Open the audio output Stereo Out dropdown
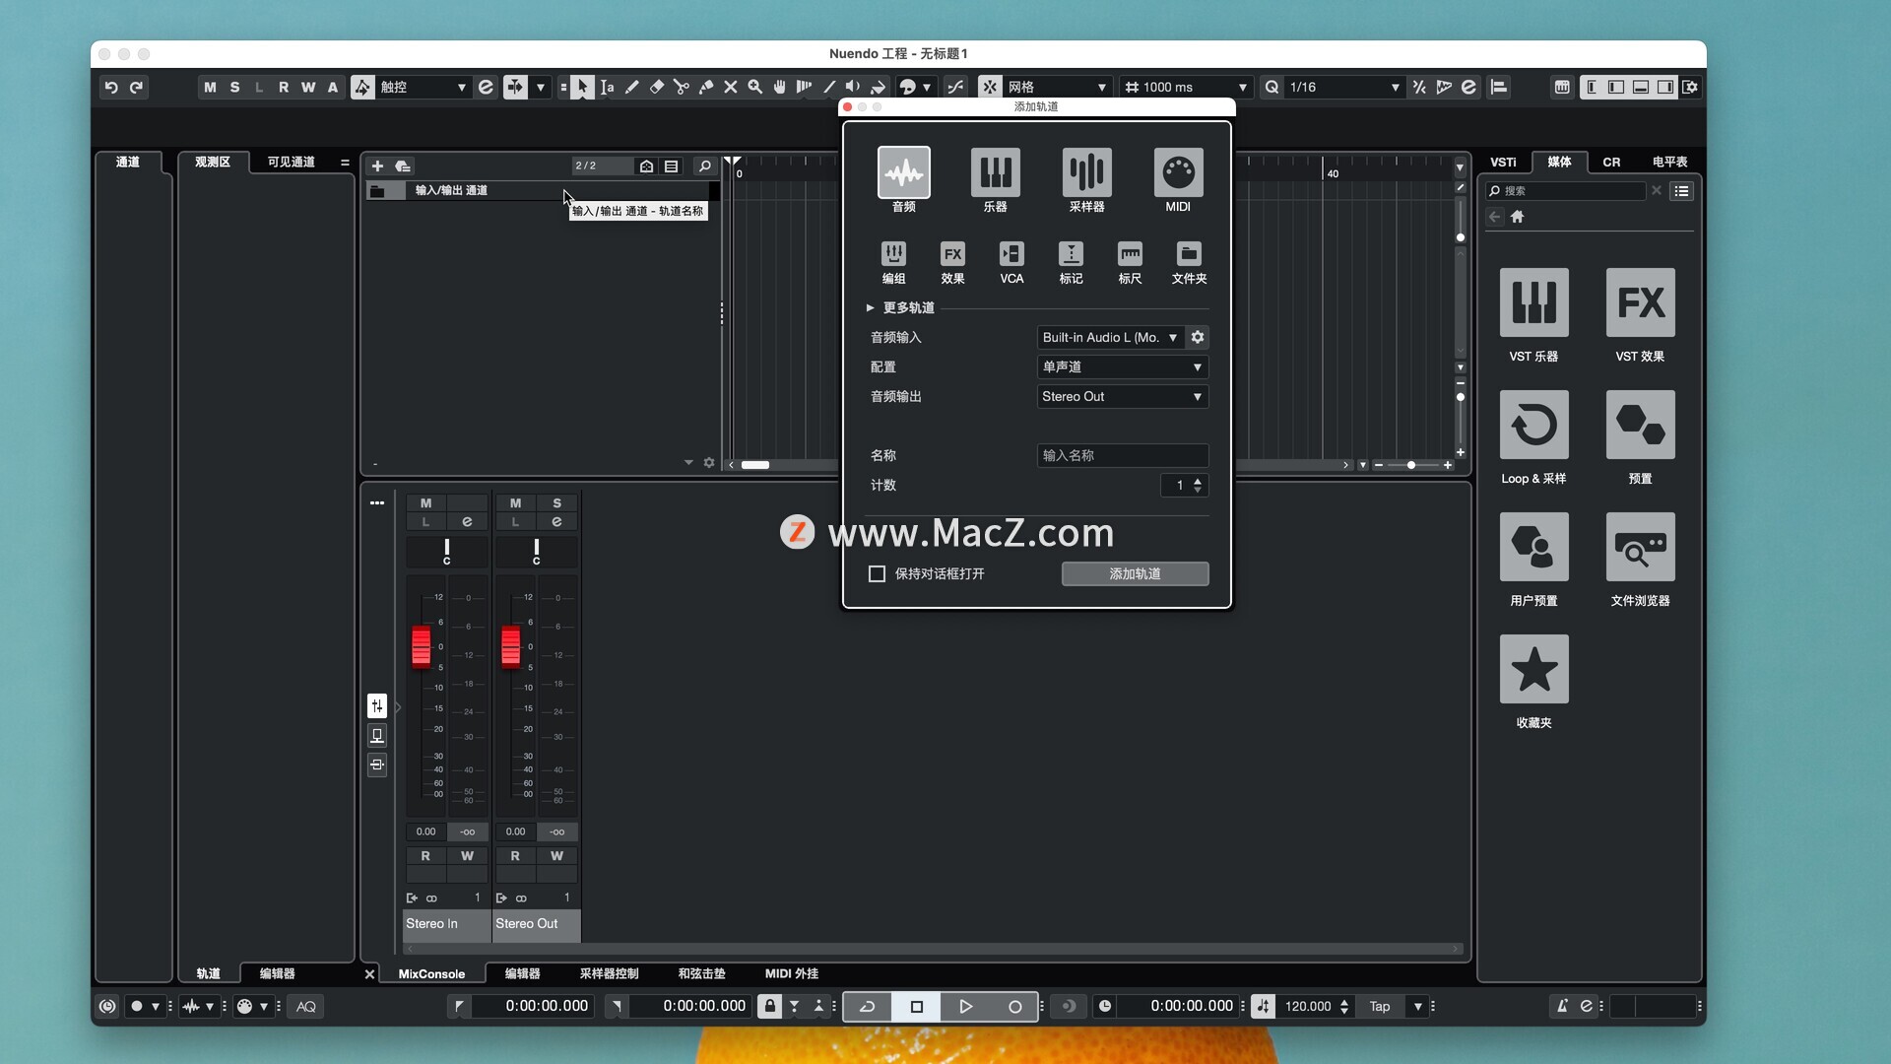1891x1064 pixels. (x=1122, y=396)
